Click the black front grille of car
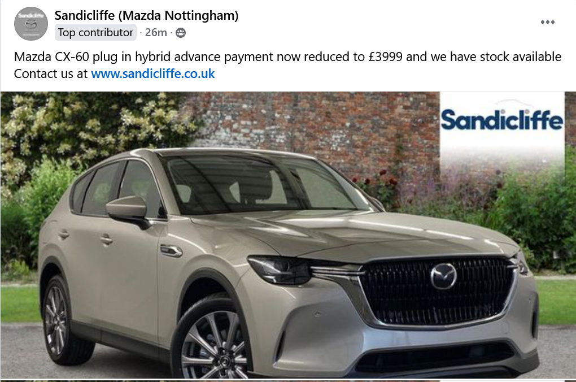Screen dimensions: 576x382 tap(437, 290)
